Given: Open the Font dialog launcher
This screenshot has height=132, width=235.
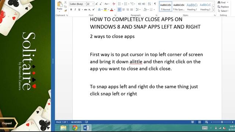Looking at the screenshot, I should pos(115,15).
